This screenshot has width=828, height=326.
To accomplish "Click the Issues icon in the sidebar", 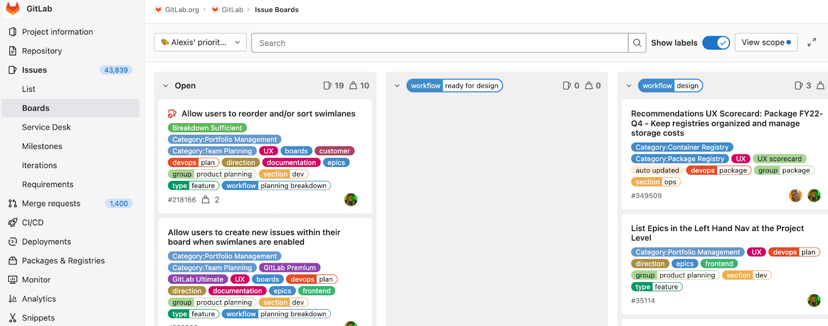I will [13, 70].
